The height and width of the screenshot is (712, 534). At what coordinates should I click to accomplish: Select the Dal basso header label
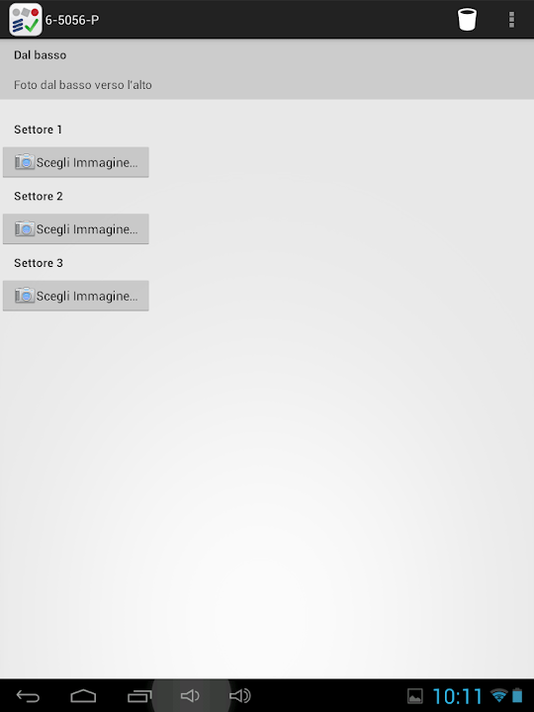[x=40, y=55]
